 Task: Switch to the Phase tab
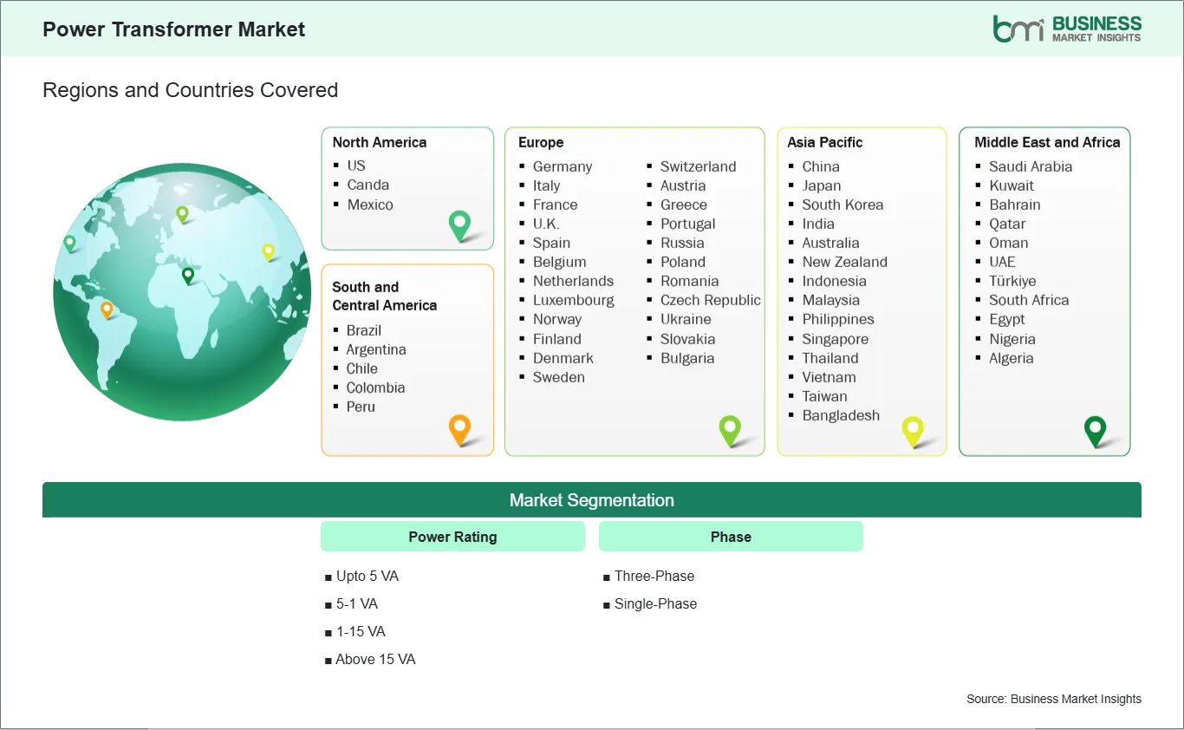click(x=731, y=536)
